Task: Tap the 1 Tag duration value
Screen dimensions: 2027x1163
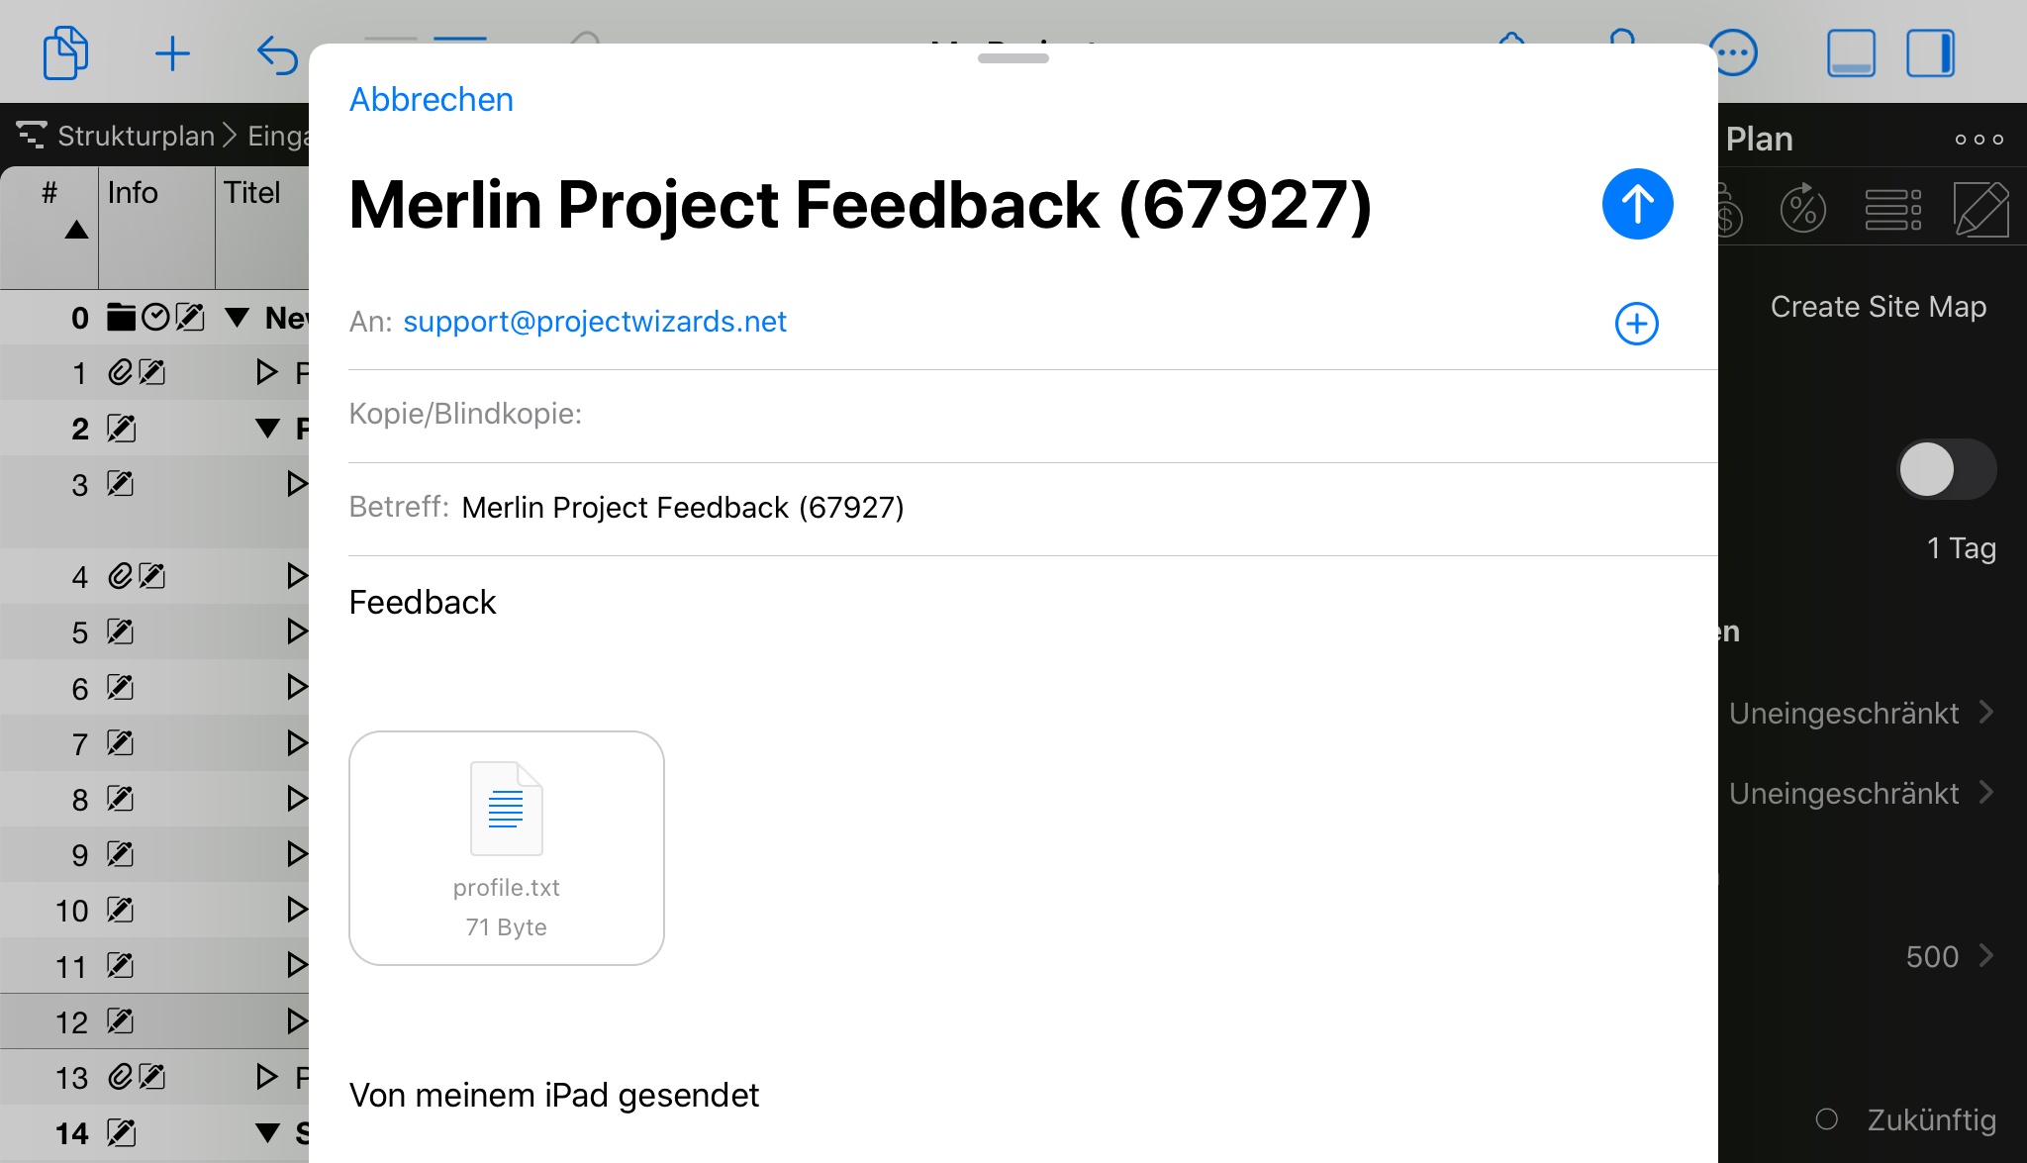Action: point(1961,547)
